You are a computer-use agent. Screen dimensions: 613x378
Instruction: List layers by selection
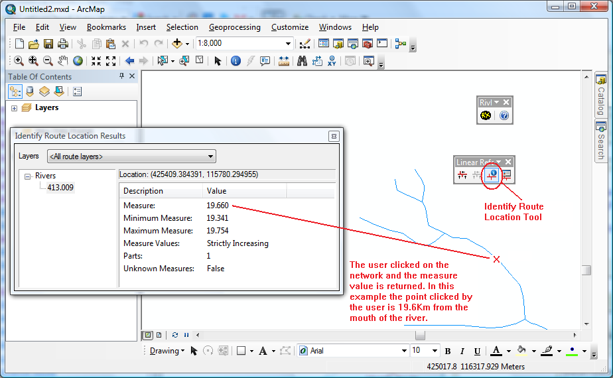(59, 92)
